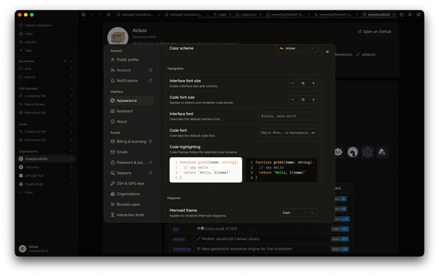Click Open on GitHub button

click(375, 32)
